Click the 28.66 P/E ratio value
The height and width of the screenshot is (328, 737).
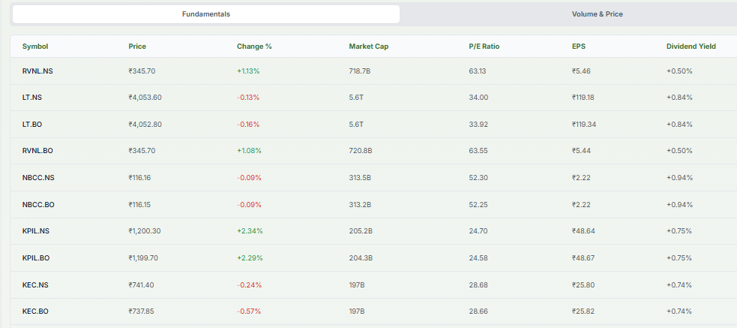(478, 311)
